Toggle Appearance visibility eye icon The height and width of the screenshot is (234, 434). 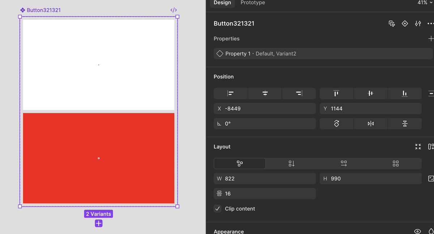417,231
